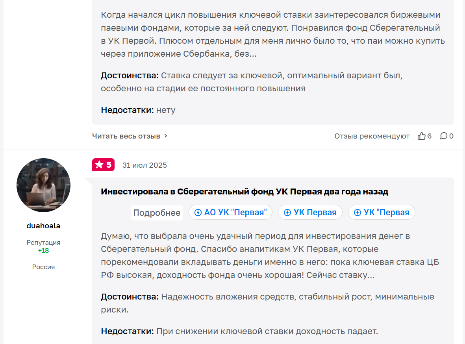Expand details with the Подробнее button
The image size is (465, 344).
156,212
